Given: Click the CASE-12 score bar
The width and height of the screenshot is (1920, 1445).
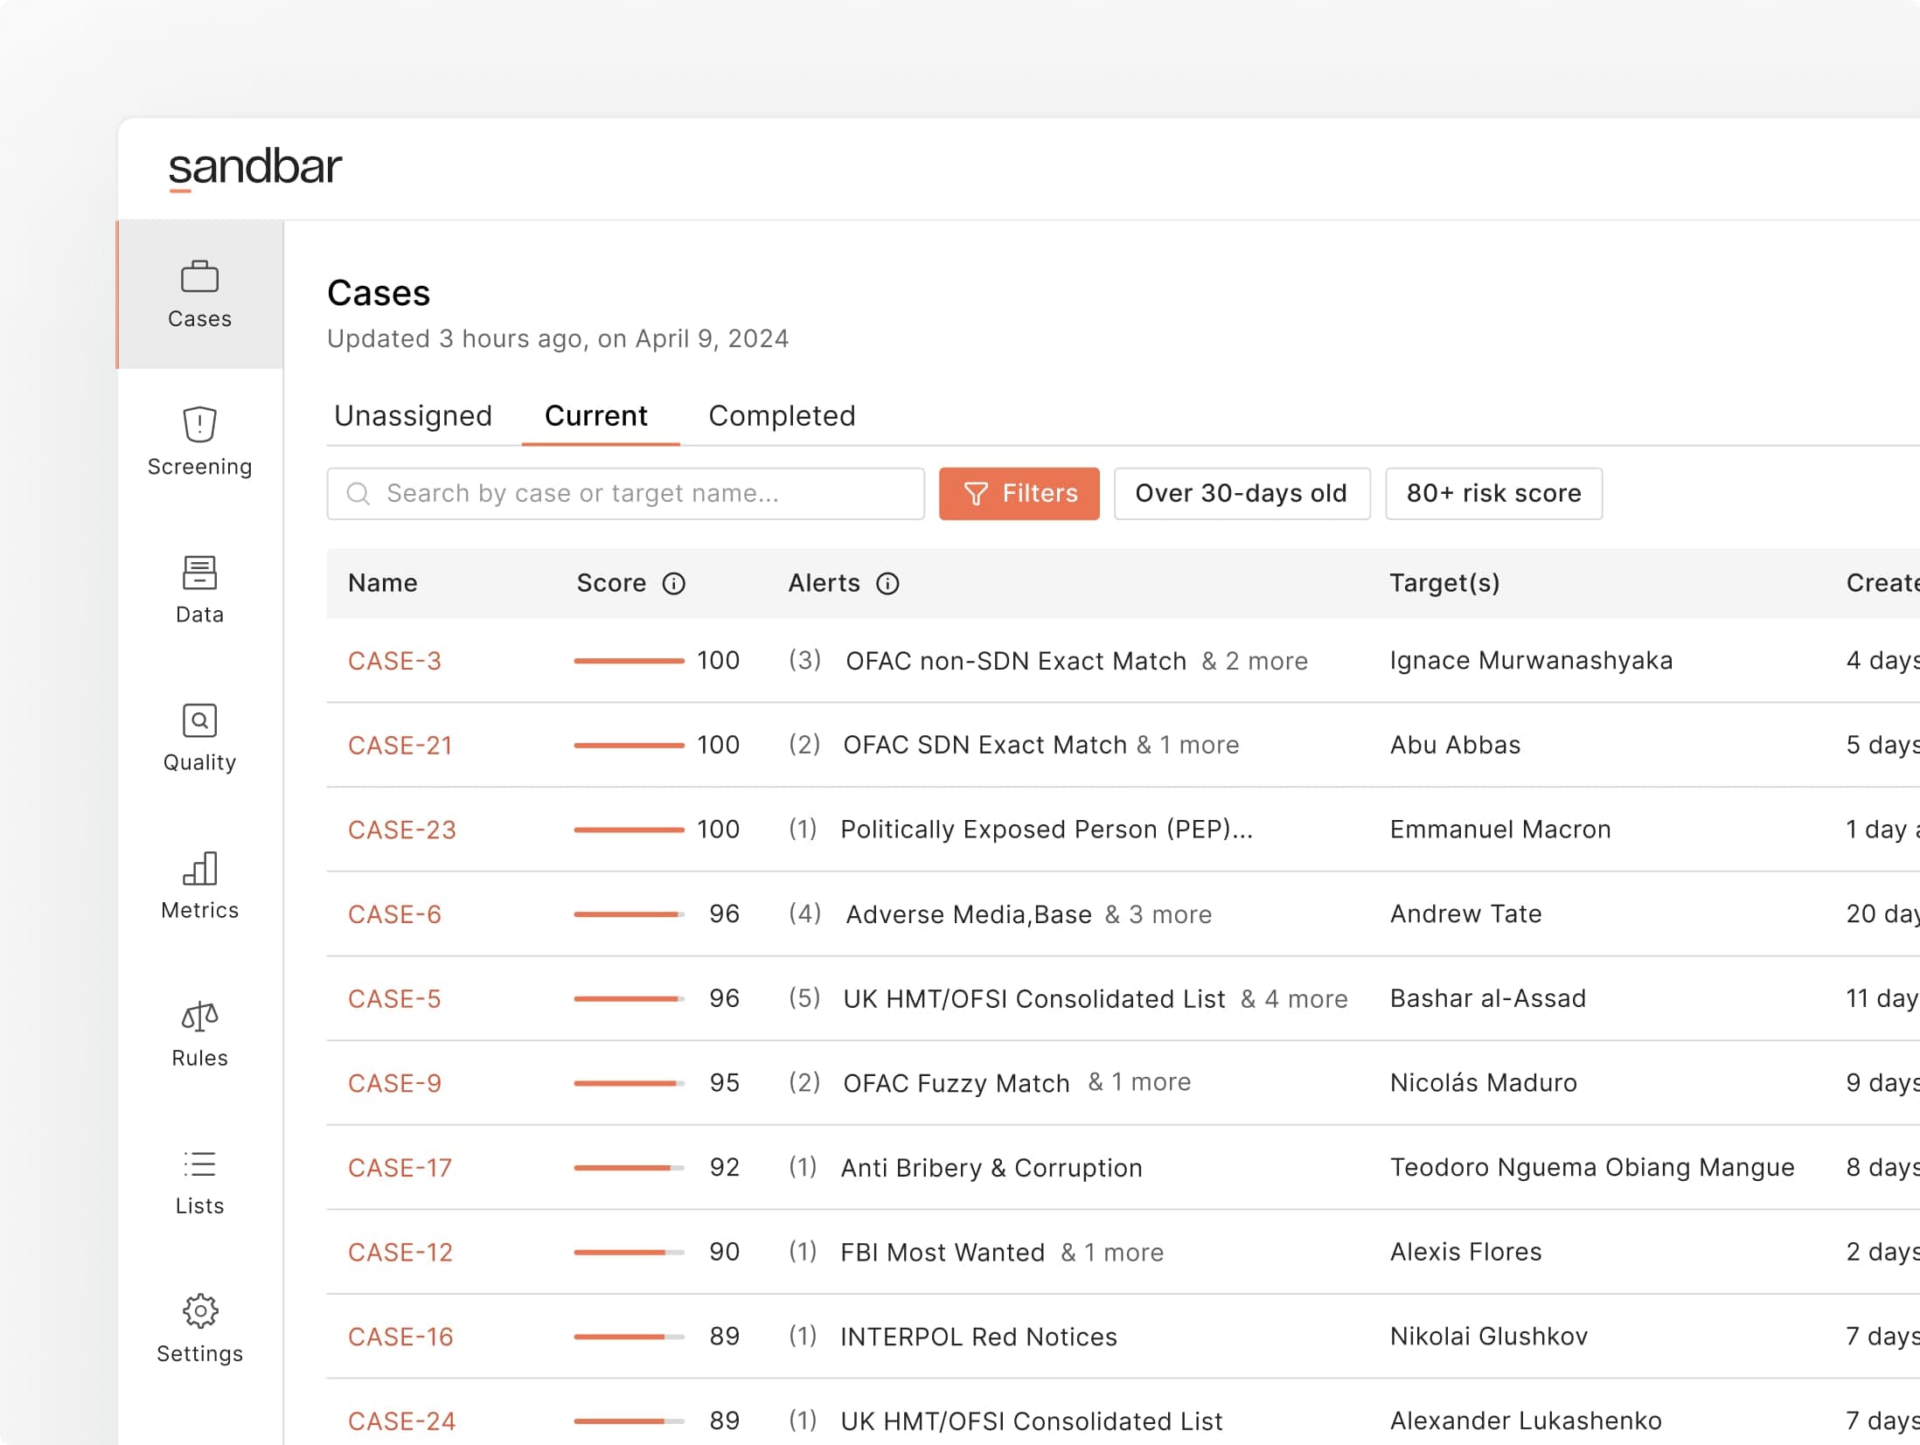Looking at the screenshot, I should pyautogui.click(x=629, y=1252).
